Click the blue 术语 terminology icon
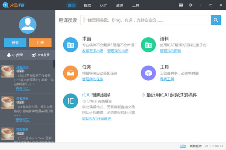This screenshot has height=150, width=226. pyautogui.click(x=70, y=45)
